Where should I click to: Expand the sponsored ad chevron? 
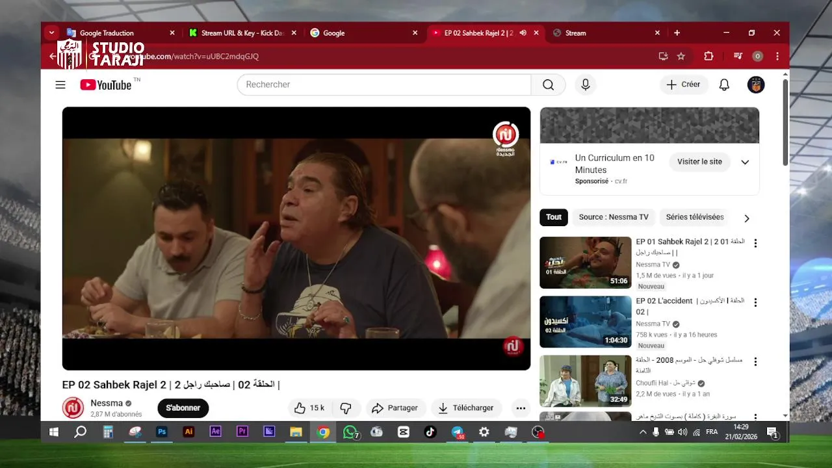(x=745, y=162)
